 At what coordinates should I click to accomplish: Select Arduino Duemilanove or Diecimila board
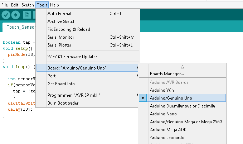183,106
